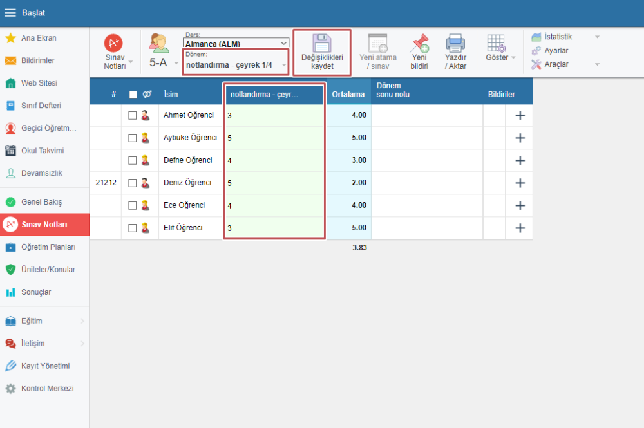Click Geçici Öğretmen person icon
Viewport: 644px width, 428px height.
pyautogui.click(x=11, y=129)
